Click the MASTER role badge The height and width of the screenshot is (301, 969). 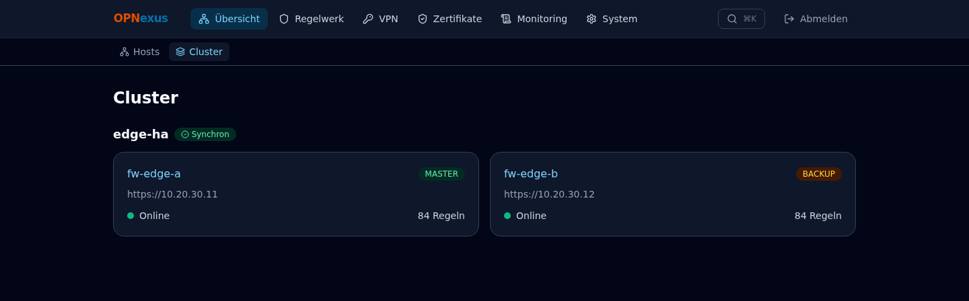coord(441,174)
